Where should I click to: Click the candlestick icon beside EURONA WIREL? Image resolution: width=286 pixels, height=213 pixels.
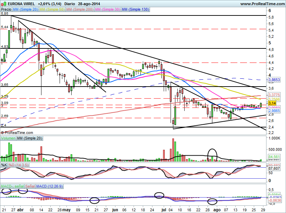click(x=4, y=3)
